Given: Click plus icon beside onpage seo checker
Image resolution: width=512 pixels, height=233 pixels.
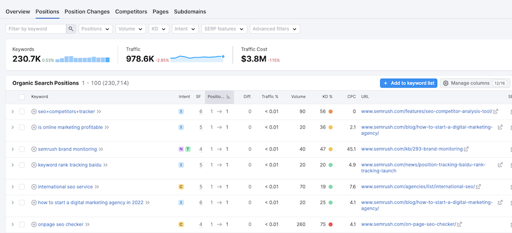Looking at the screenshot, I should (x=34, y=224).
